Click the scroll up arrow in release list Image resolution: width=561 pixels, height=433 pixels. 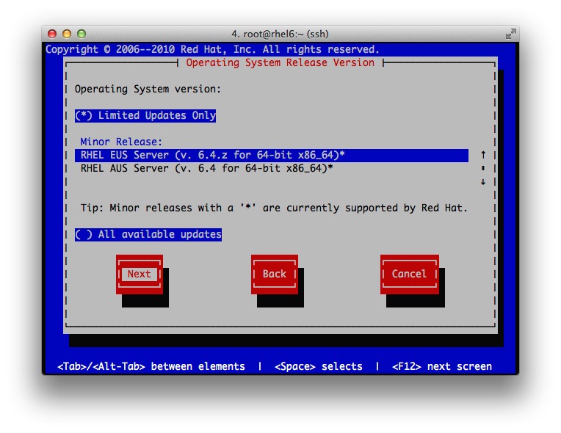(483, 155)
